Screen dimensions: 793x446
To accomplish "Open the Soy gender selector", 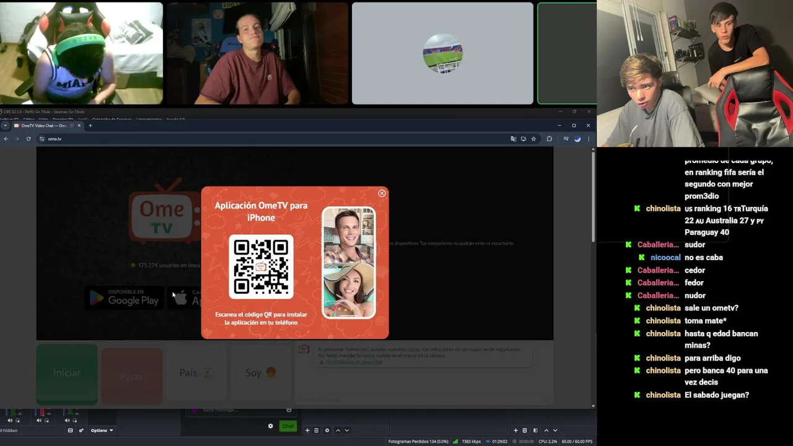I will coord(261,374).
